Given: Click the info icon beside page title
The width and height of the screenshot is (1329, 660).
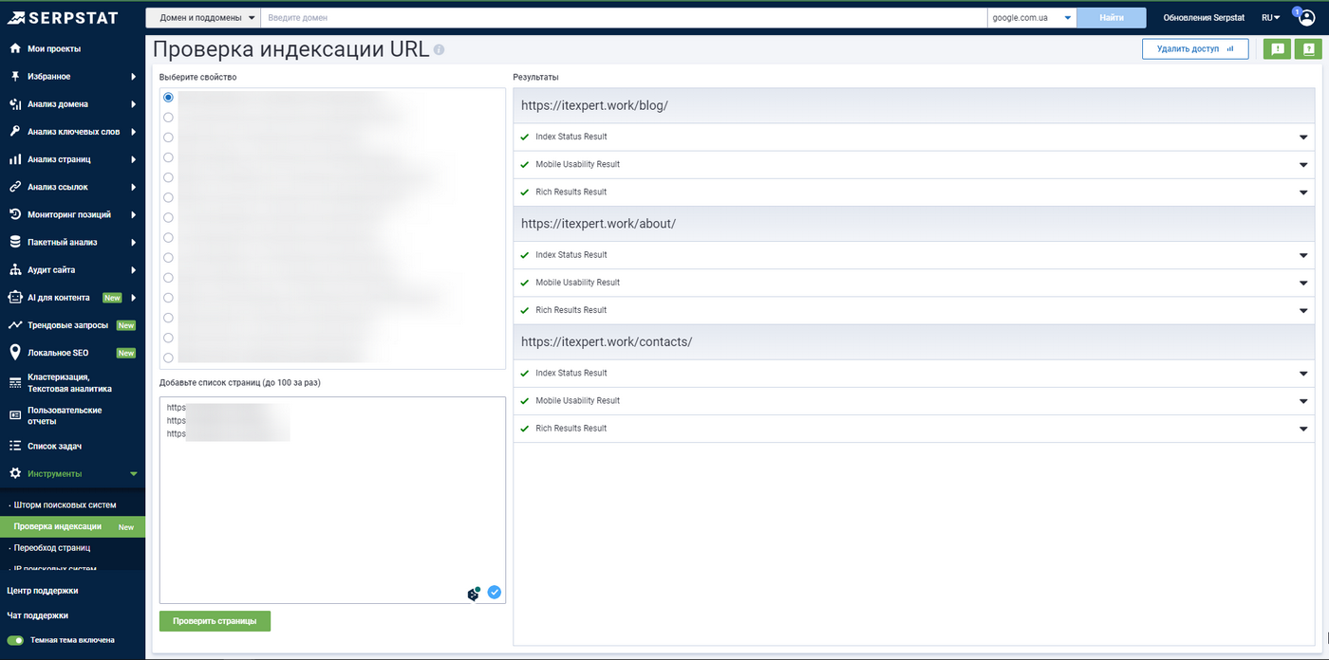Looking at the screenshot, I should (439, 50).
